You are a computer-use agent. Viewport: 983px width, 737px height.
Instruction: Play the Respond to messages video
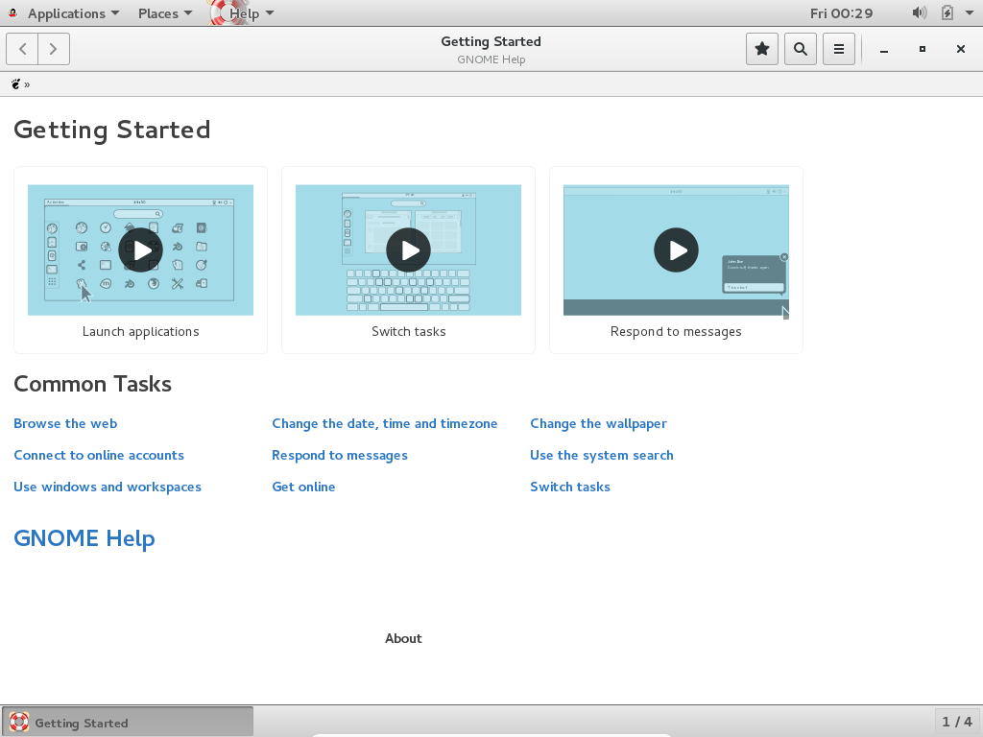coord(676,250)
